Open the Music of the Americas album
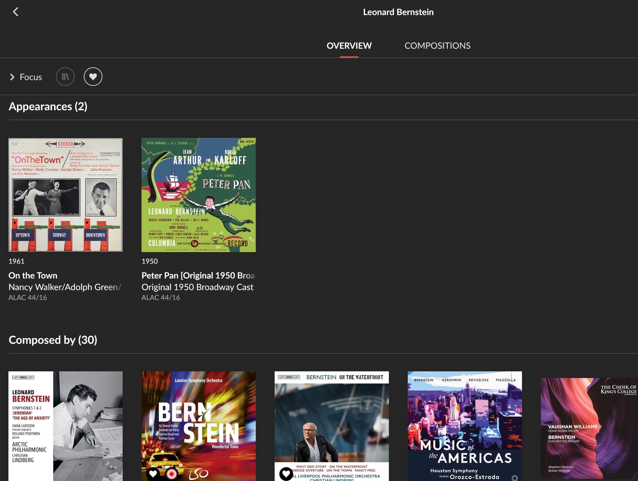This screenshot has width=638, height=481. coord(465,426)
